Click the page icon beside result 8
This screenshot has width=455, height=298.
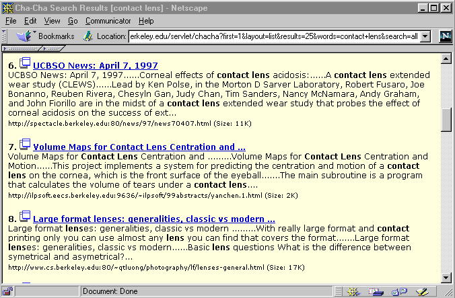[x=25, y=217]
